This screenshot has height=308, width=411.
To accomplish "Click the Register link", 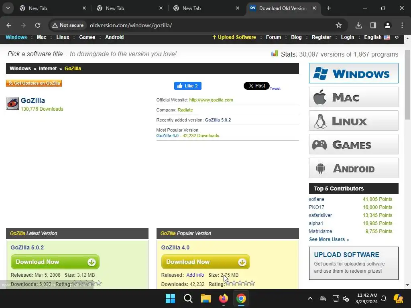I will point(321,37).
